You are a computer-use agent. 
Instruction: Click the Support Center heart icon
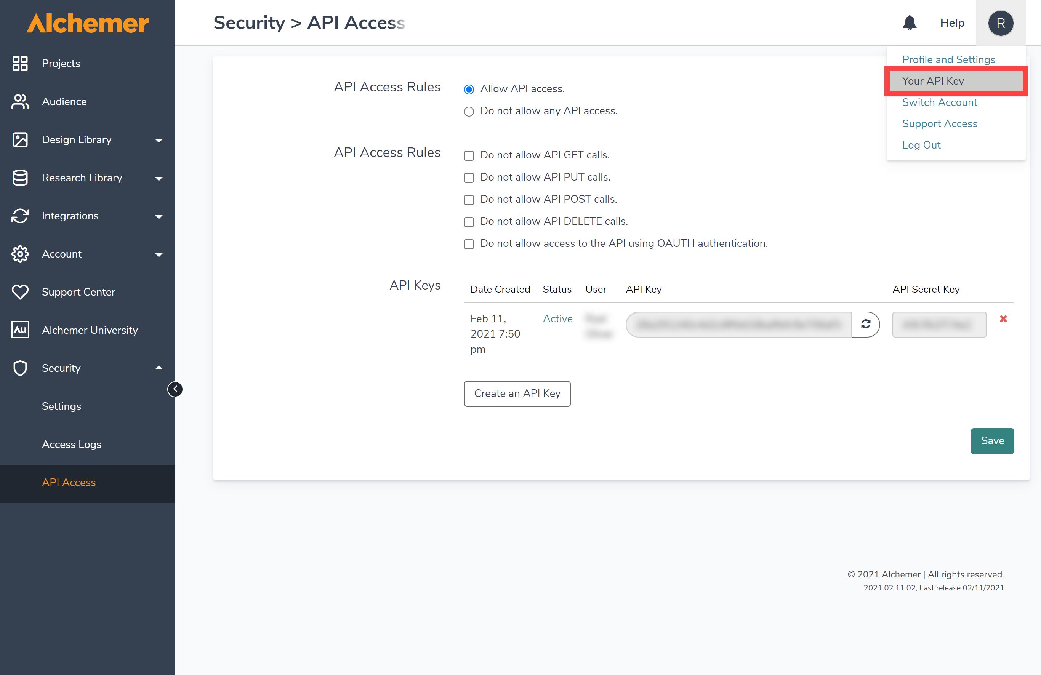point(20,292)
